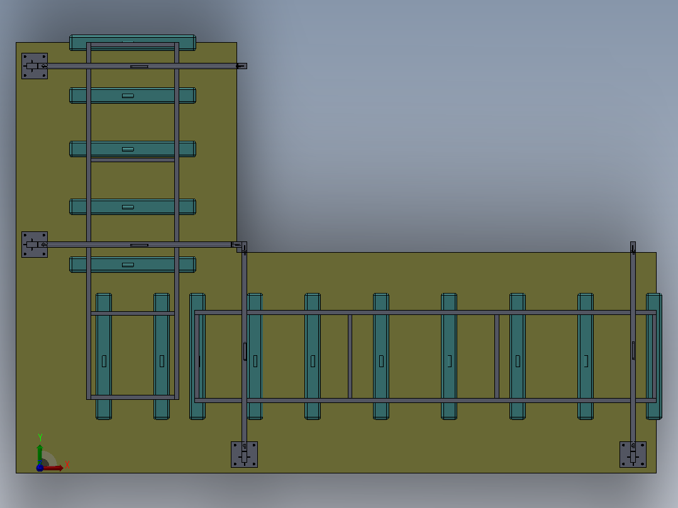Select the blue origin ball of the coordinate triad
The width and height of the screenshot is (678, 508).
[40, 468]
